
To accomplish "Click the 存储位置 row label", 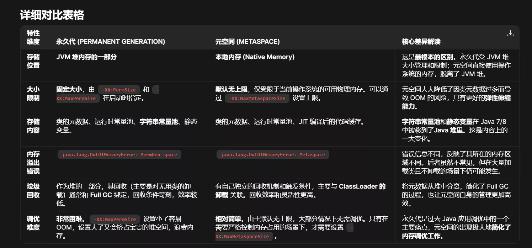I will [33, 61].
